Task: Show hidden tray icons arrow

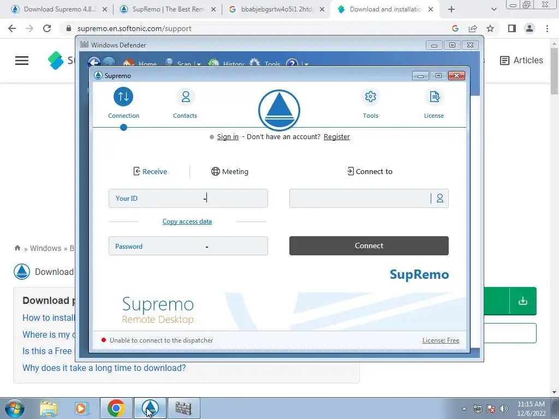Action: click(464, 409)
